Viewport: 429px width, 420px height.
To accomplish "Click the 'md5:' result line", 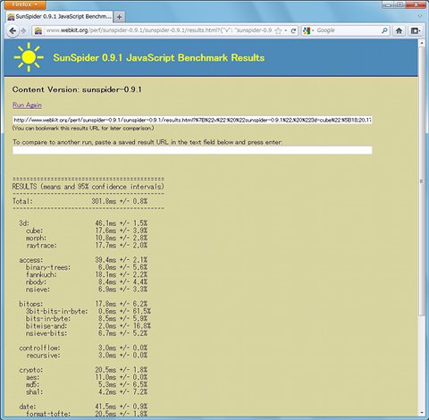I will [x=87, y=384].
